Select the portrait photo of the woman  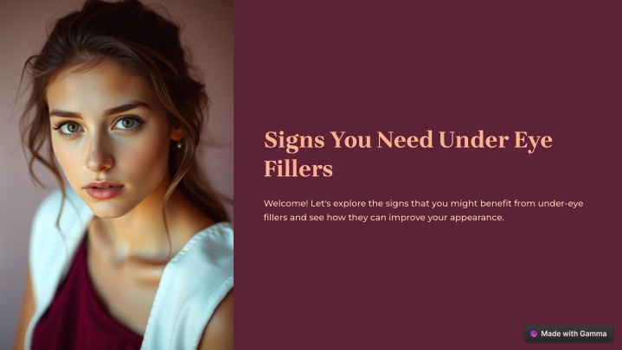(117, 175)
